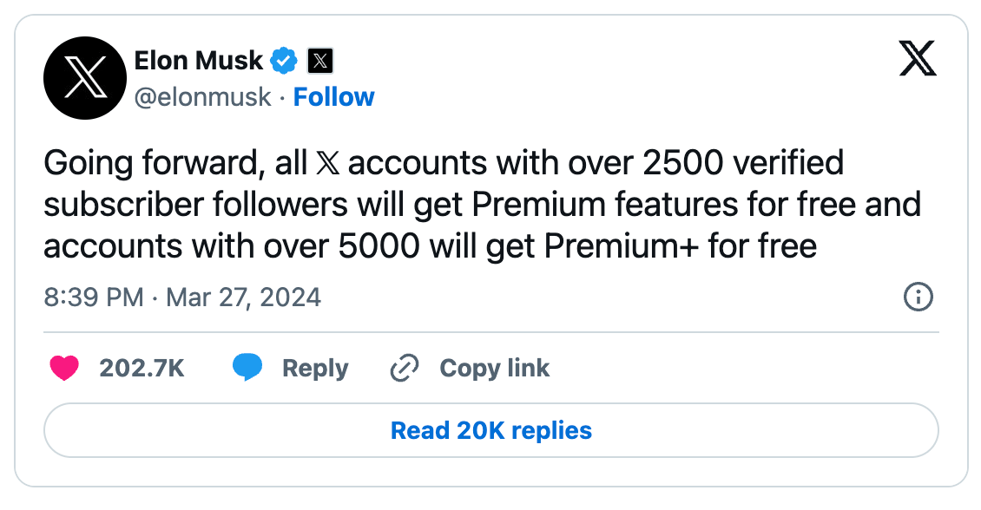Click the 202.7K likes count
This screenshot has width=981, height=510.
(x=142, y=369)
